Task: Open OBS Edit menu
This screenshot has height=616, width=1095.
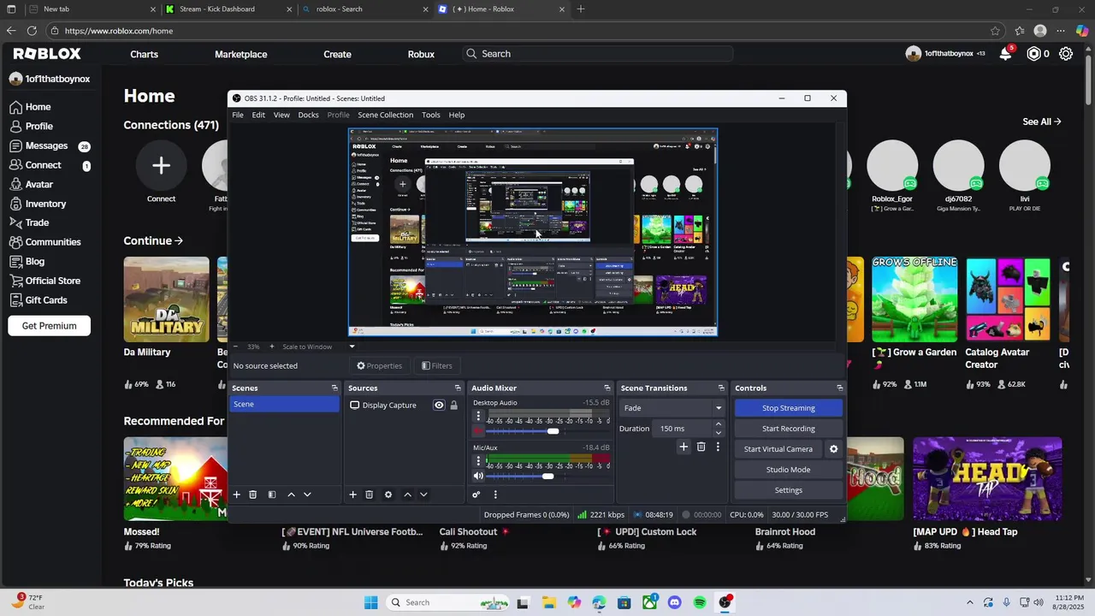Action: coord(258,115)
